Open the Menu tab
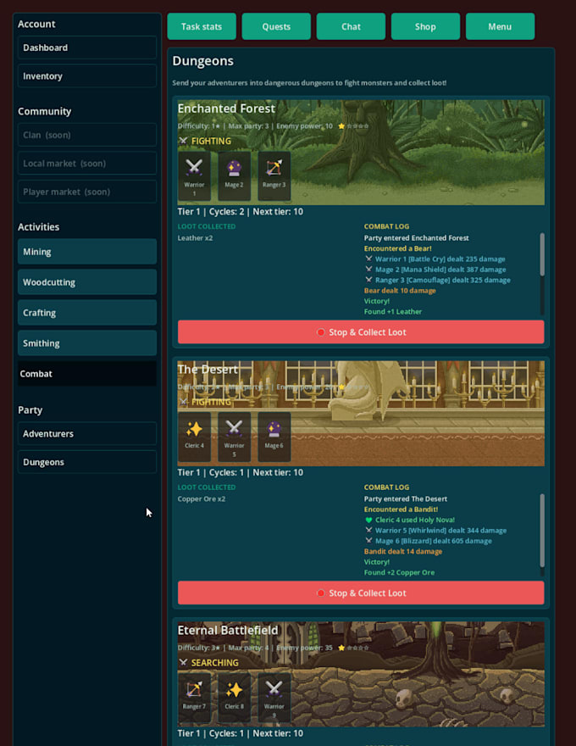The height and width of the screenshot is (746, 576). coord(500,26)
